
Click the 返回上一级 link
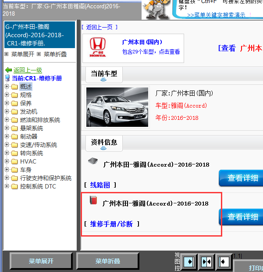pyautogui.click(x=28, y=70)
